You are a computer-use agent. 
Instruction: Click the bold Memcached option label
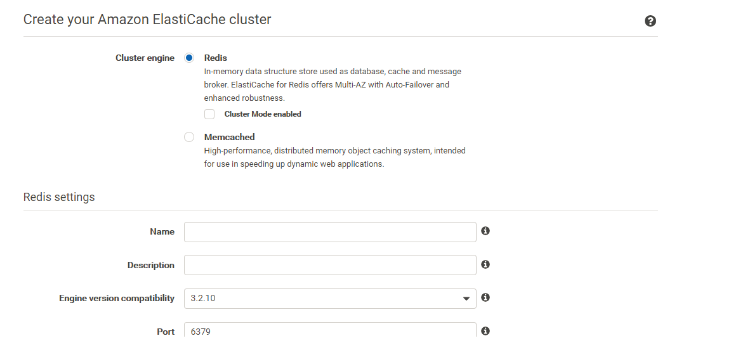click(229, 137)
